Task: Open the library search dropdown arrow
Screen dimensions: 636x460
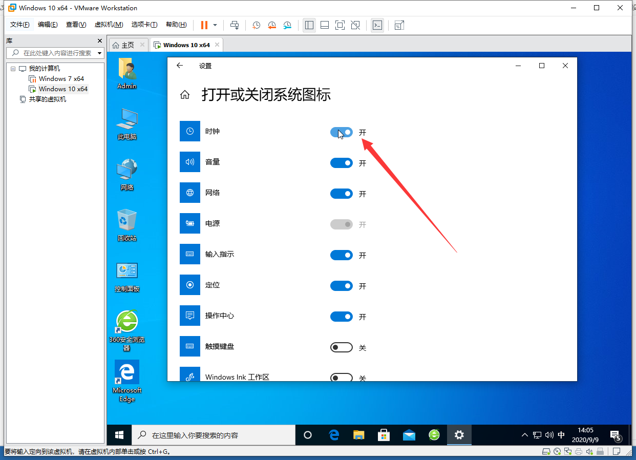Action: (100, 53)
